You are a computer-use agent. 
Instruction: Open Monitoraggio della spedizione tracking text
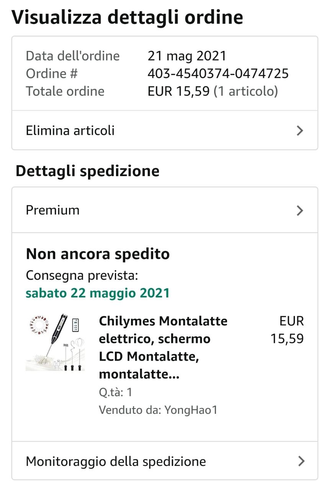[x=116, y=461]
